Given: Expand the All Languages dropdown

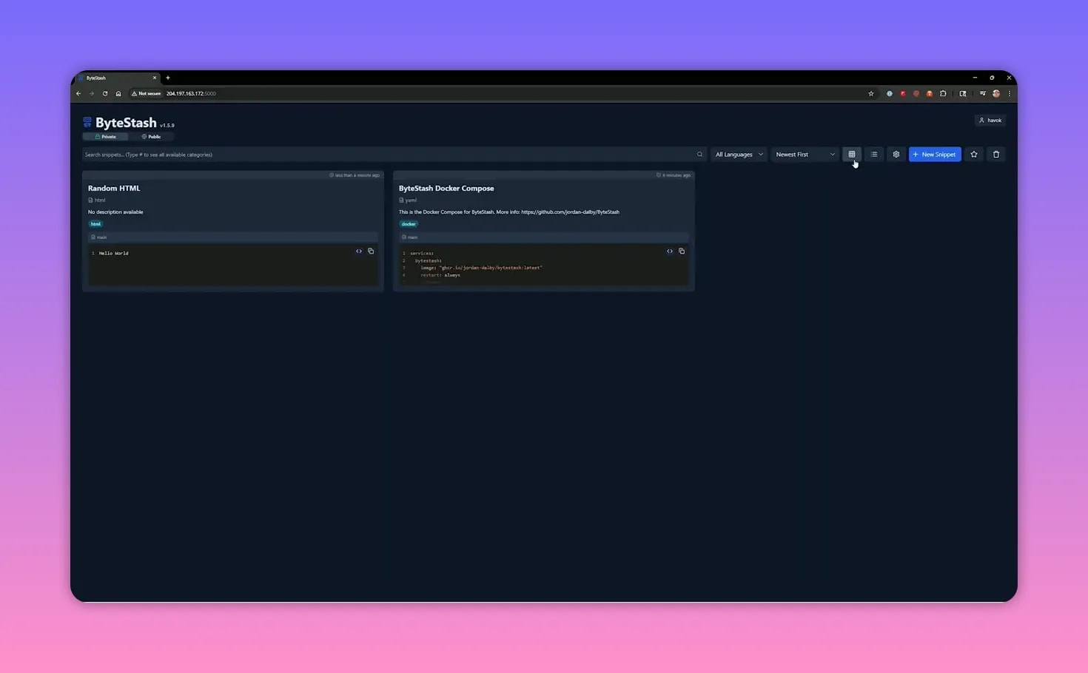Looking at the screenshot, I should point(739,155).
